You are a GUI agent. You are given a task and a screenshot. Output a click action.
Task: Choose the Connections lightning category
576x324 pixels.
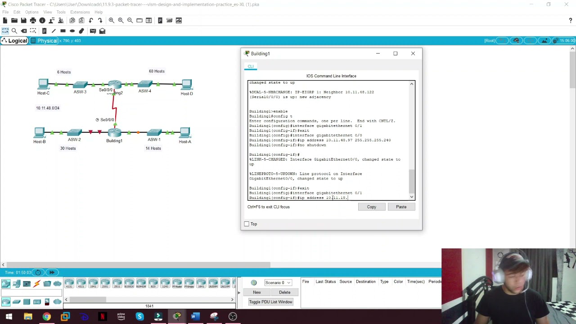click(37, 283)
